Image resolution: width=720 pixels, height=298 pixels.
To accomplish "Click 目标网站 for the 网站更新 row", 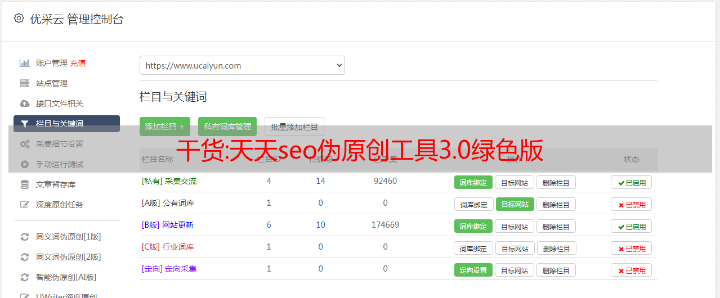I will point(515,226).
